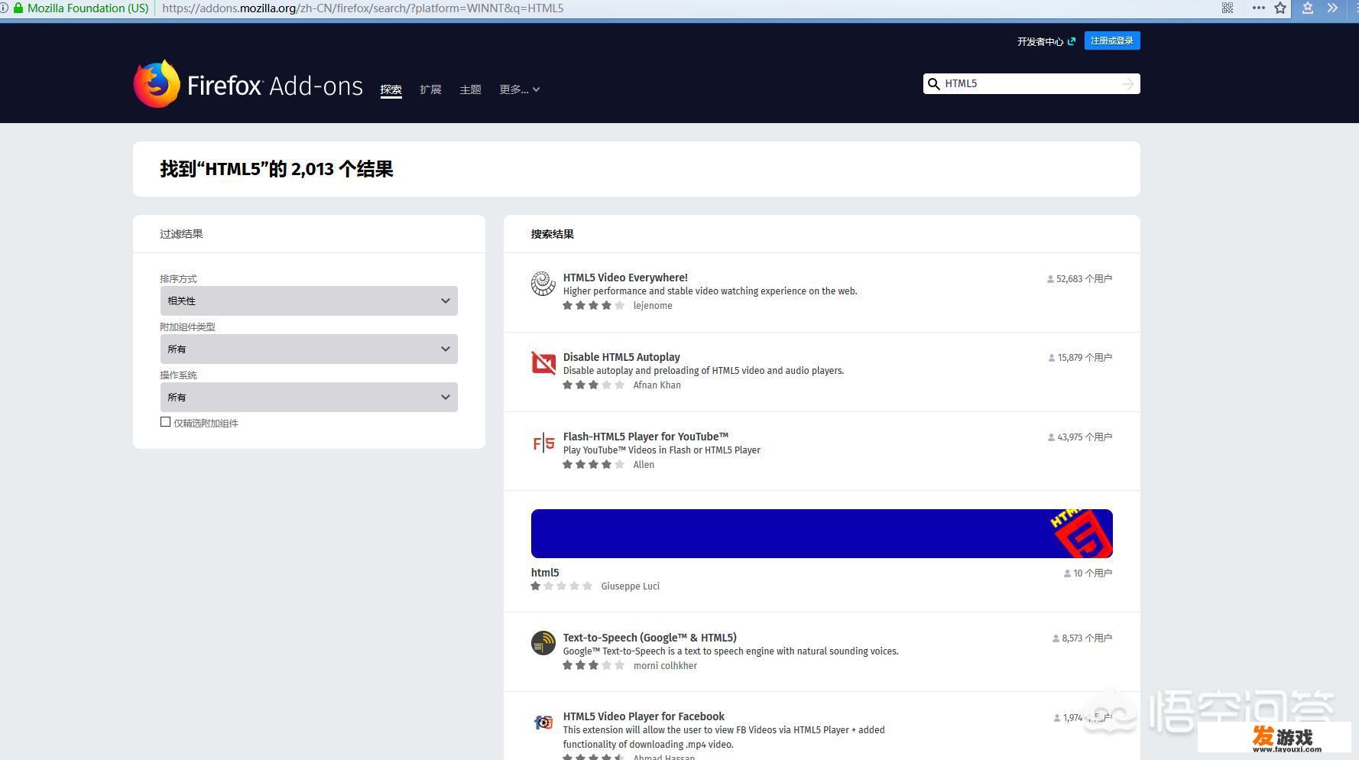Click the address bar URL

coord(363,8)
